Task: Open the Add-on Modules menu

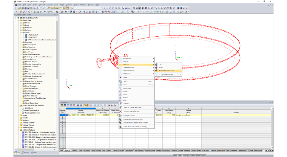Action: tap(80, 5)
